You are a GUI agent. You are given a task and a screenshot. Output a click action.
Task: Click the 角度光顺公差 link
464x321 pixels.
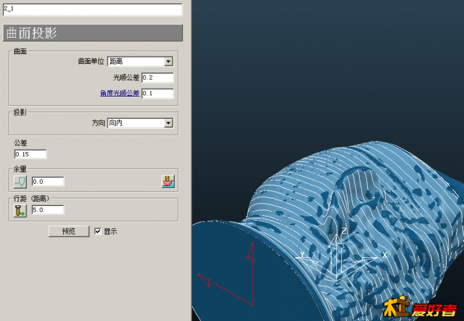tap(120, 93)
